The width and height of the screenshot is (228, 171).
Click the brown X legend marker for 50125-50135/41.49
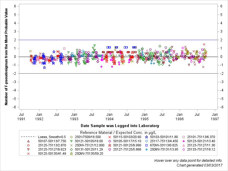pyautogui.click(x=28, y=154)
